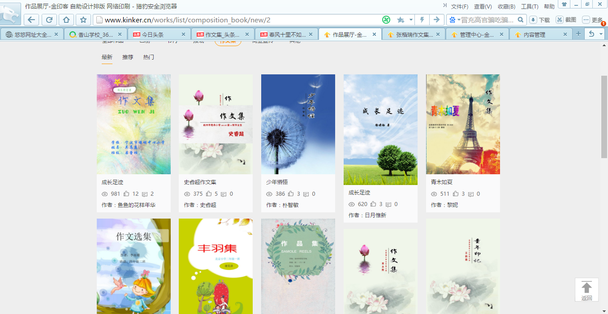Switch to the 香山学校_36 tab

[95, 34]
